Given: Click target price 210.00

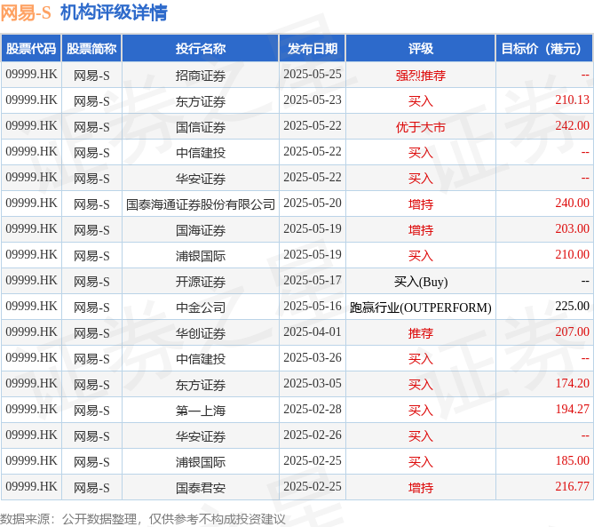Looking at the screenshot, I should click(x=572, y=255).
